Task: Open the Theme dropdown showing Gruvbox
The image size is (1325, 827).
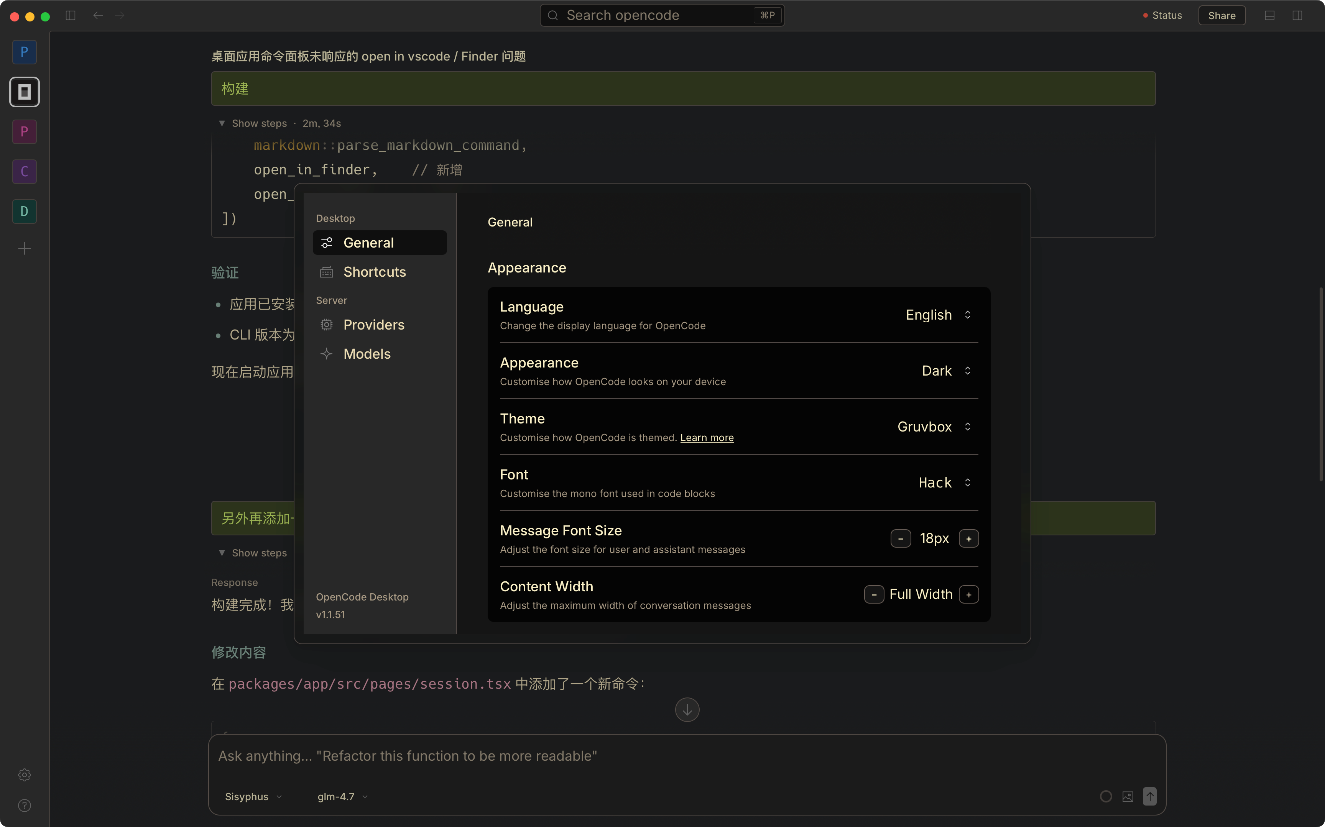Action: pyautogui.click(x=935, y=427)
